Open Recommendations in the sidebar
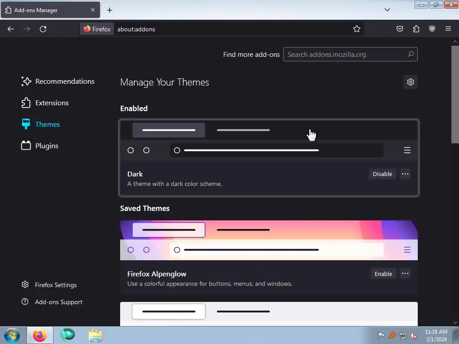459x344 pixels. click(58, 82)
